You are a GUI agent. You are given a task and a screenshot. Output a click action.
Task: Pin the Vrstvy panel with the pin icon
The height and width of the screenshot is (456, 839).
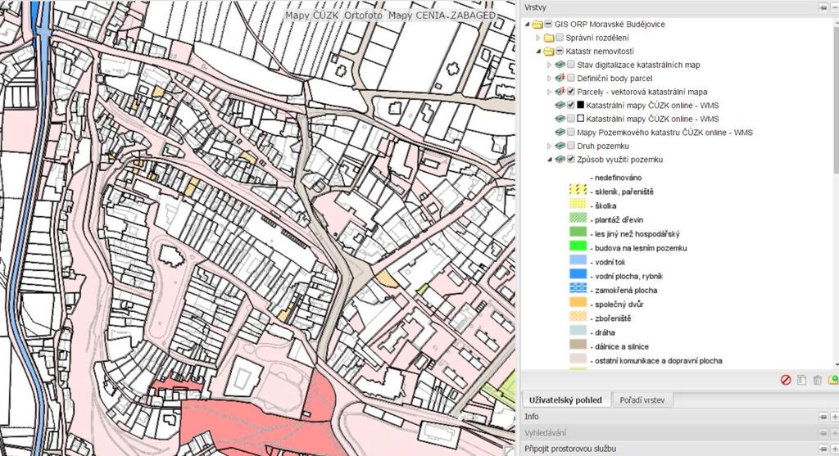823,8
